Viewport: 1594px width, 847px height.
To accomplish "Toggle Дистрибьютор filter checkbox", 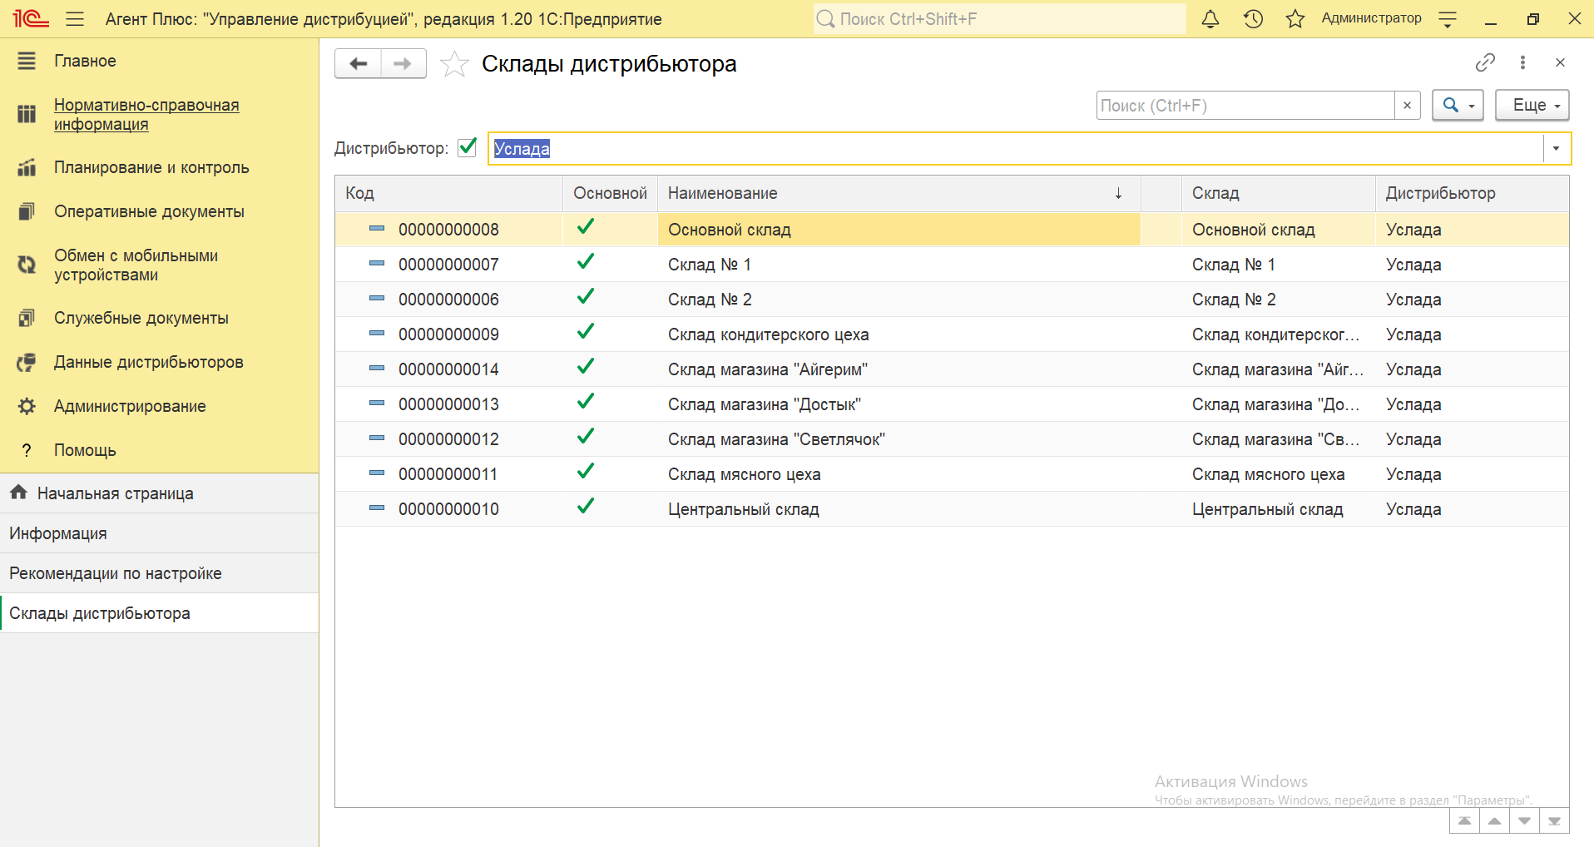I will (x=468, y=147).
